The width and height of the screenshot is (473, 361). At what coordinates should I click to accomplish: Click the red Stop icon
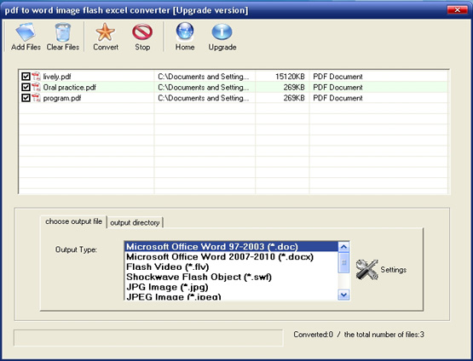pos(142,32)
